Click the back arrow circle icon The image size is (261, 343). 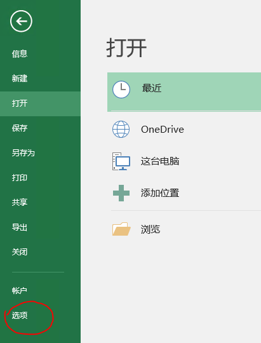pos(21,21)
